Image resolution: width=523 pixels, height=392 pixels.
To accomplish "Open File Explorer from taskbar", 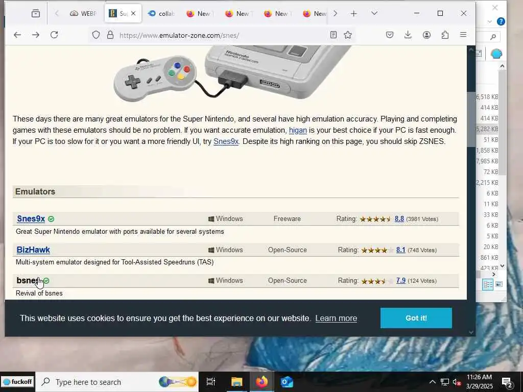I will point(237,382).
